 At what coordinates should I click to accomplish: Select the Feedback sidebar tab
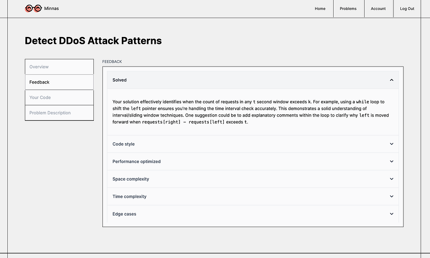tap(59, 82)
